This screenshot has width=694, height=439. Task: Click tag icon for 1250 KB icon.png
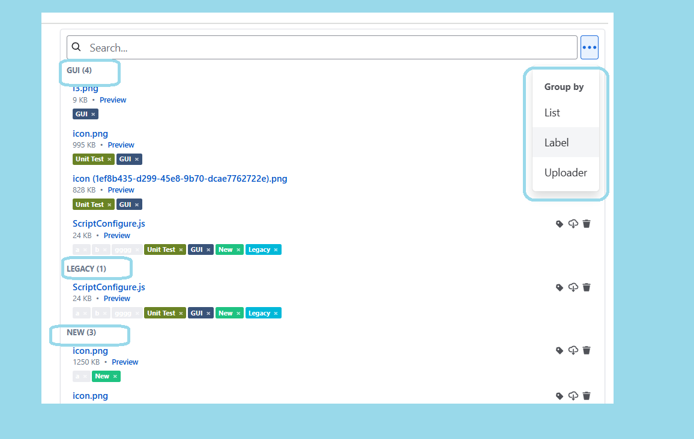point(560,351)
